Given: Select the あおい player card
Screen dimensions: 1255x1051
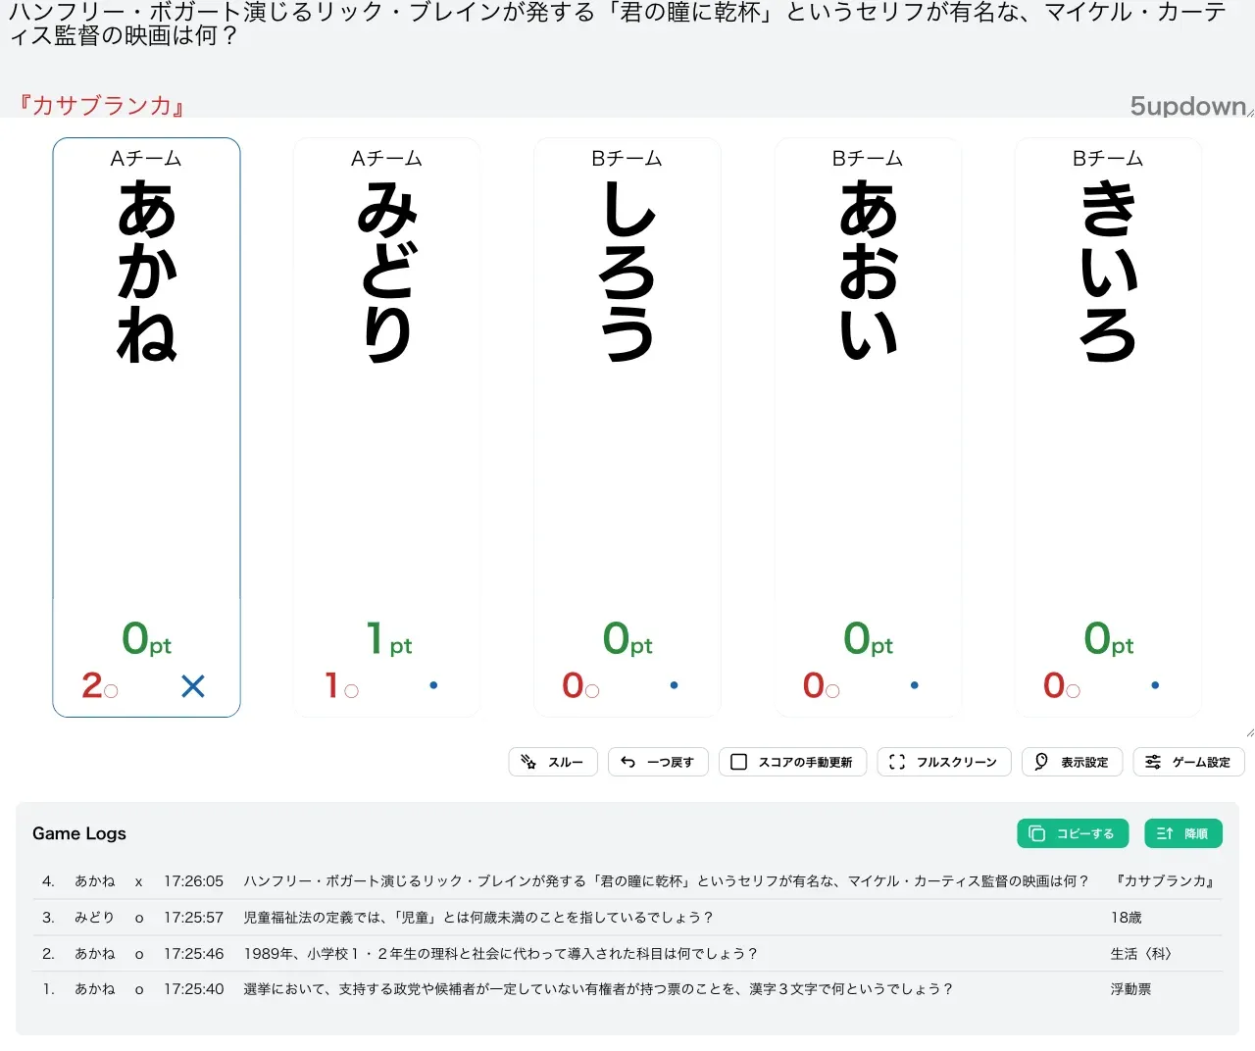Looking at the screenshot, I should [868, 427].
